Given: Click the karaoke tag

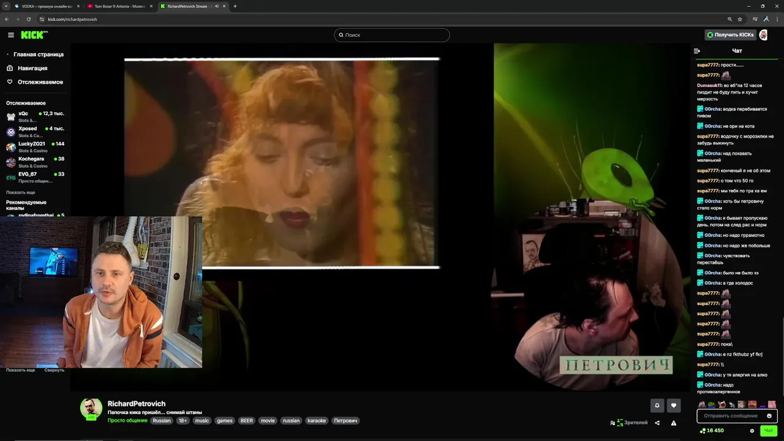Looking at the screenshot, I should (x=317, y=421).
